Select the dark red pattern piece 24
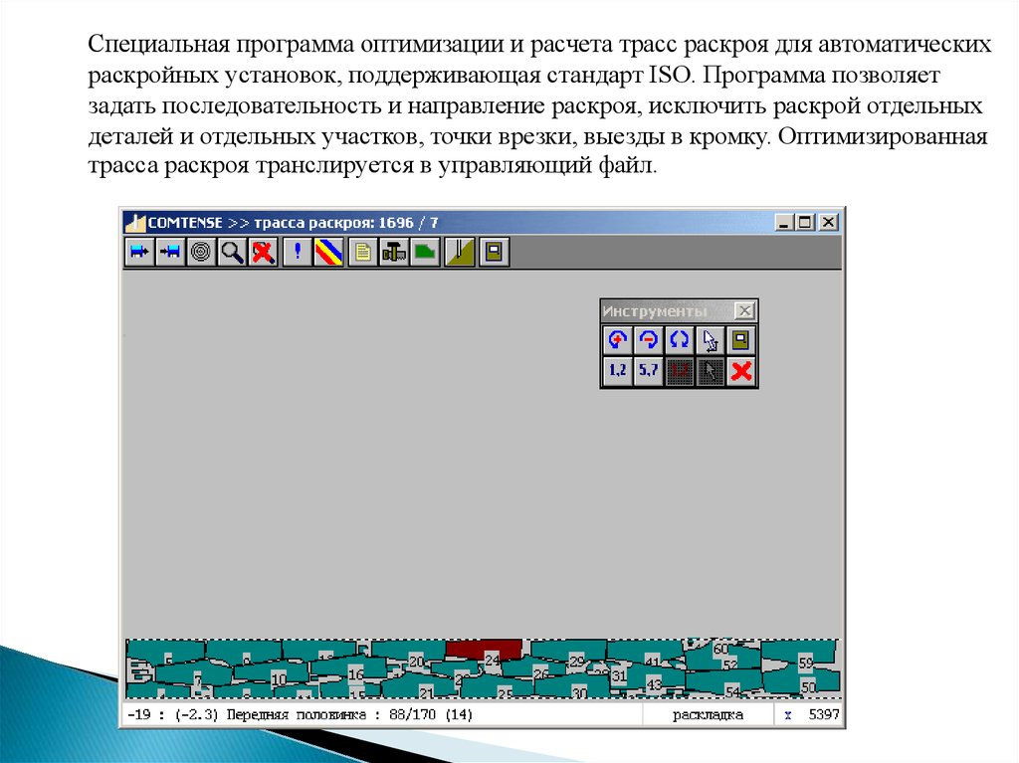The image size is (1019, 763). click(483, 649)
